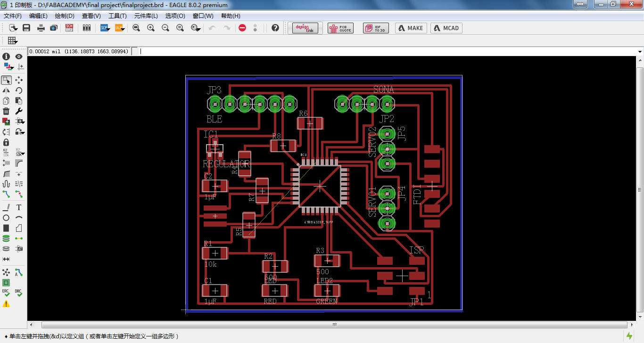Click in the command line input field
The image size is (644, 343).
tap(388, 51)
